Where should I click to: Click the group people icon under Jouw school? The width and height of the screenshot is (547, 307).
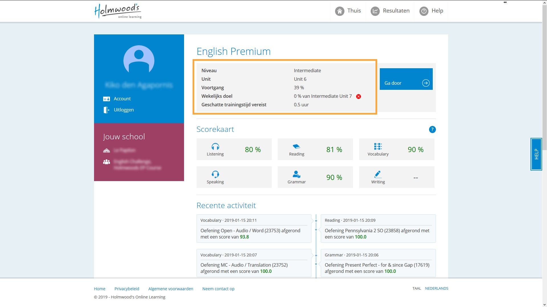107,162
